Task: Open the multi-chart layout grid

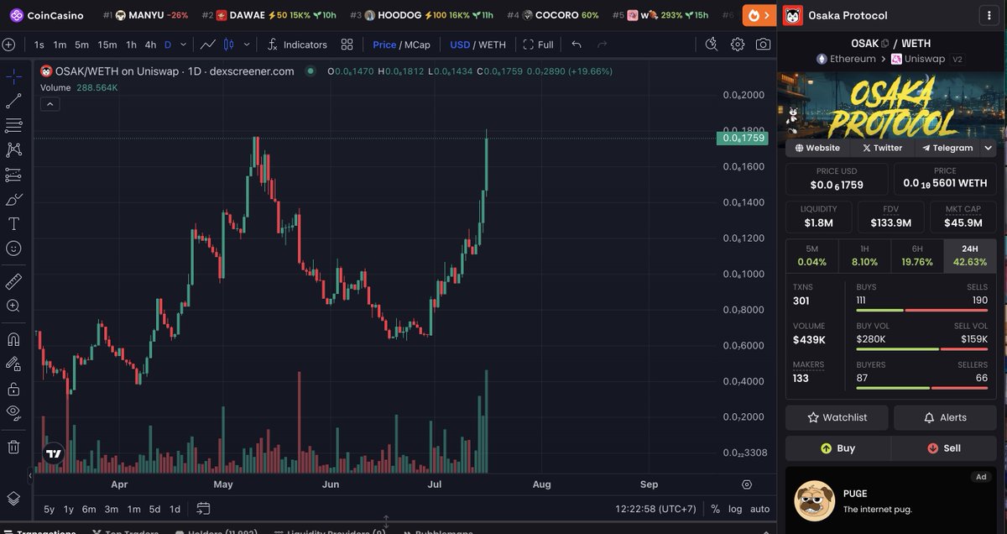Action: pos(347,44)
